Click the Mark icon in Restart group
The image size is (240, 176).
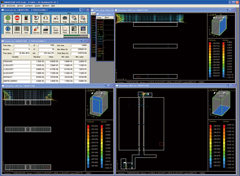tap(36, 19)
